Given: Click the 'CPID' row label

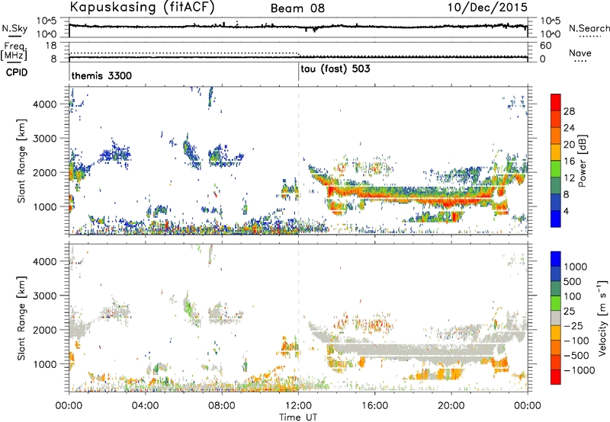Looking at the screenshot, I should click(17, 72).
